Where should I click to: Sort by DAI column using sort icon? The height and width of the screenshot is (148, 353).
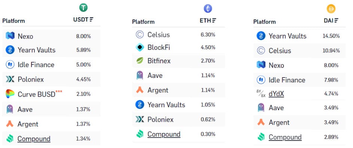pyautogui.click(x=336, y=21)
